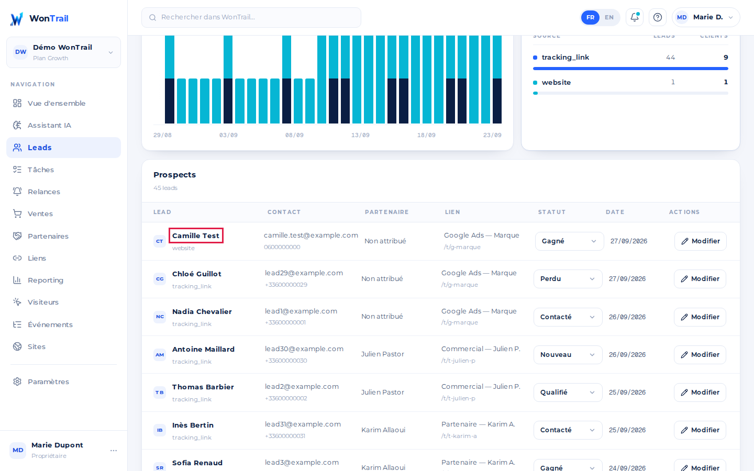
Task: Click the search magnifier icon
Action: pos(153,18)
